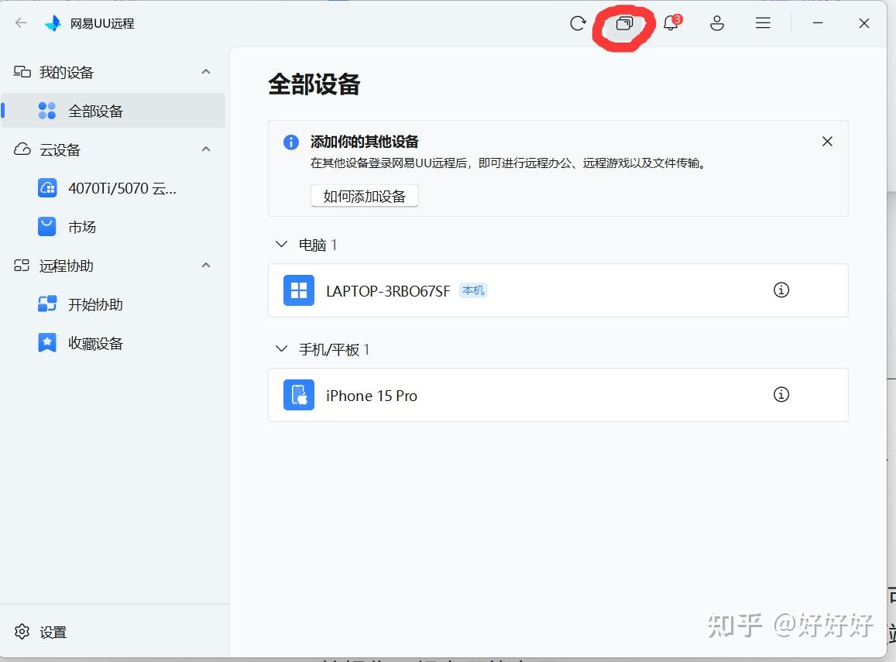The width and height of the screenshot is (896, 662).
Task: Click the 本机 tag on laptop row
Action: point(472,290)
